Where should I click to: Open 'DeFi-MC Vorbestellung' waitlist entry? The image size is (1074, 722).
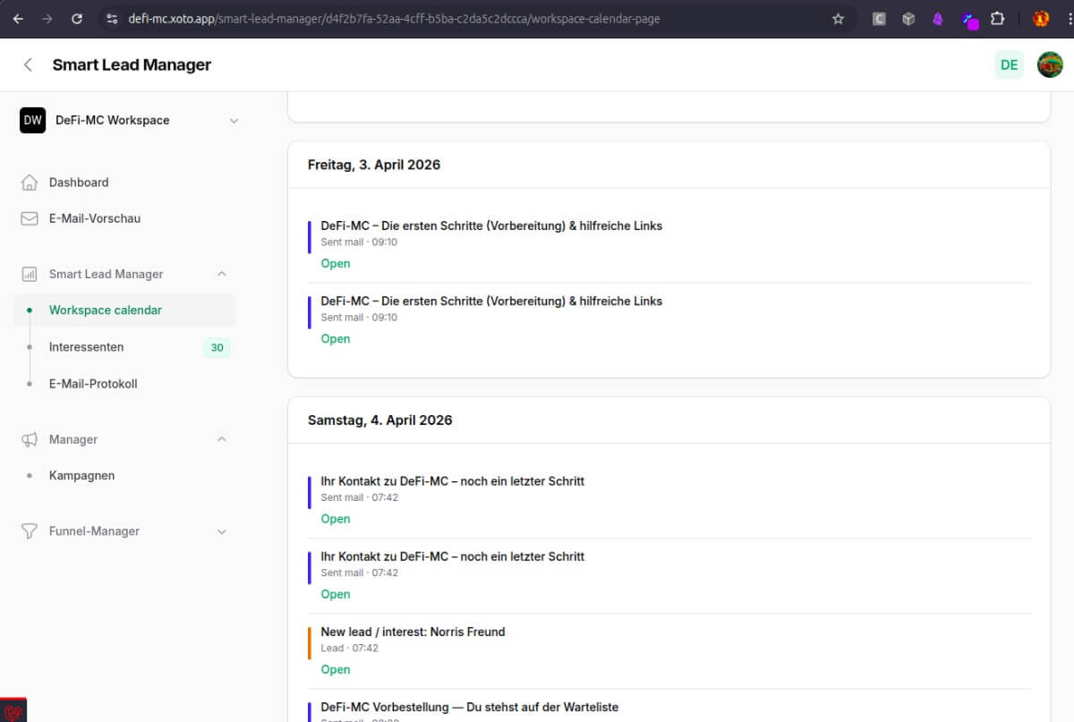pos(469,707)
